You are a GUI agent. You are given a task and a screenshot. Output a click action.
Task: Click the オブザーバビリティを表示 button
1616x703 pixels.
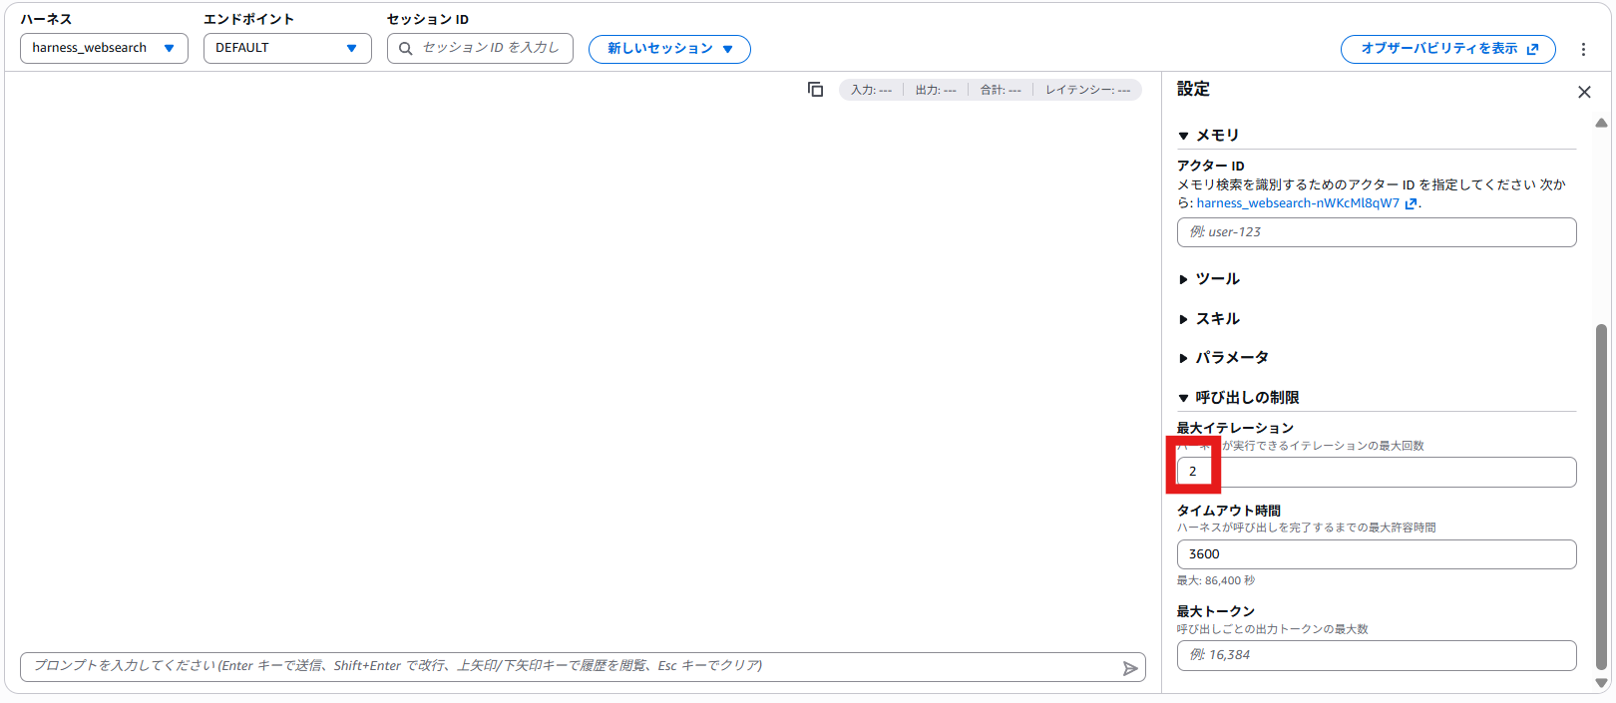1447,49
